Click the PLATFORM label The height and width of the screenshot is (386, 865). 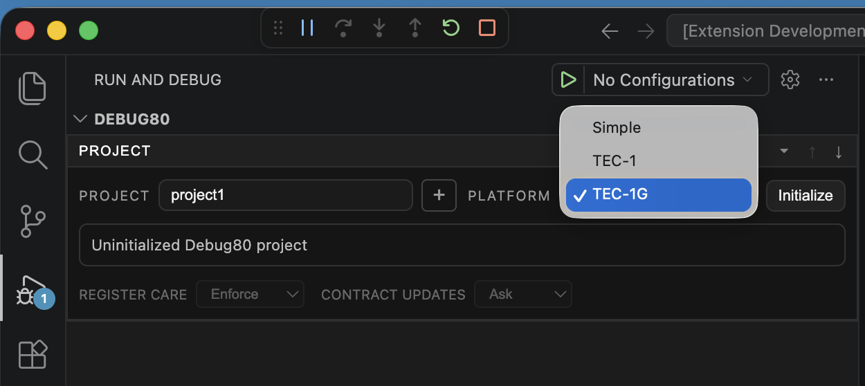click(x=509, y=196)
